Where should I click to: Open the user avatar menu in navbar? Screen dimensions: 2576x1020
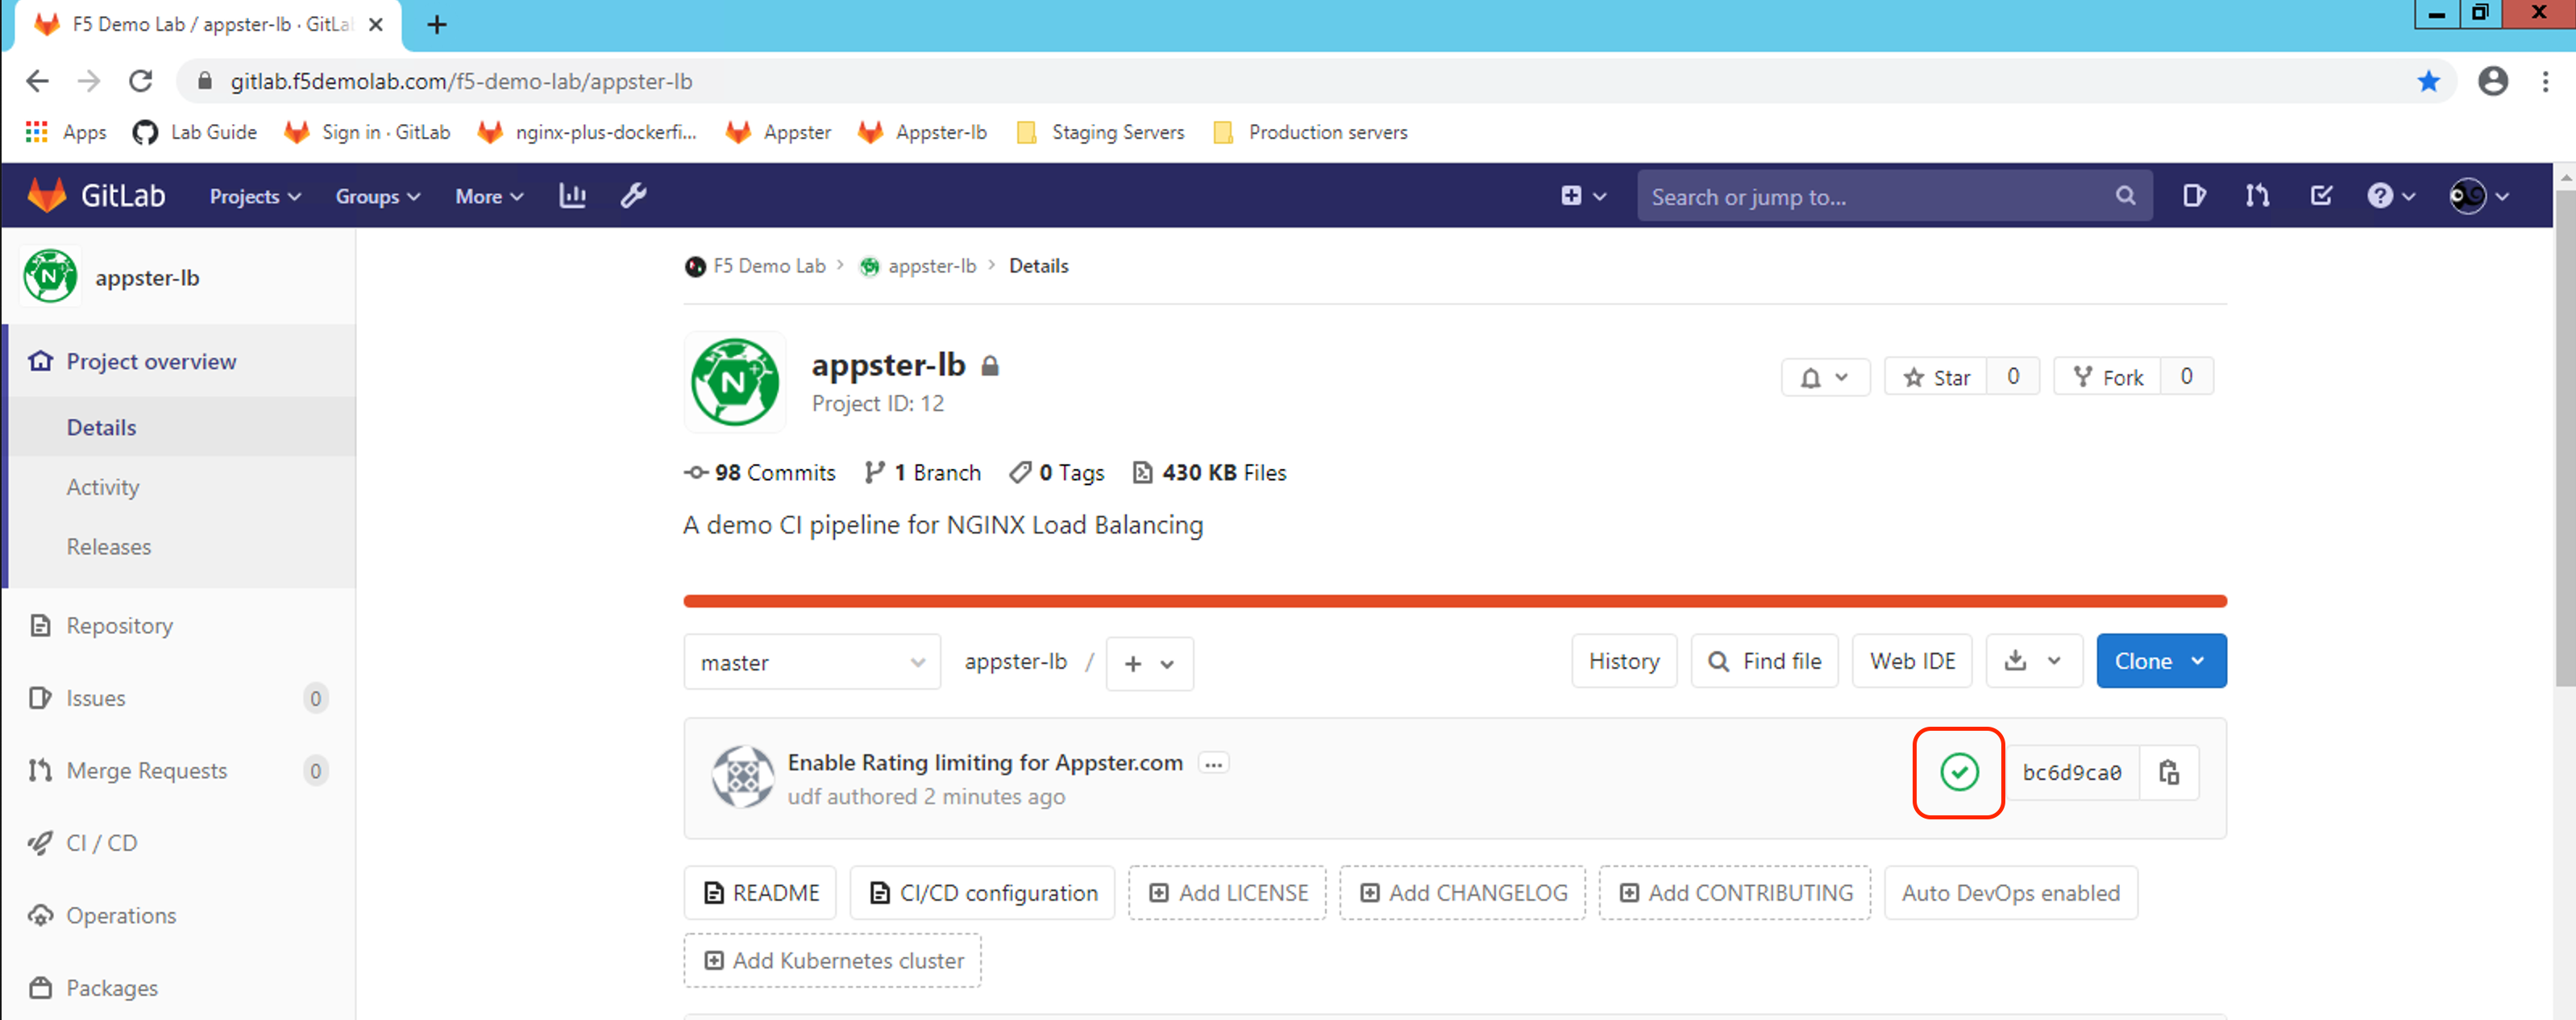pos(2479,196)
